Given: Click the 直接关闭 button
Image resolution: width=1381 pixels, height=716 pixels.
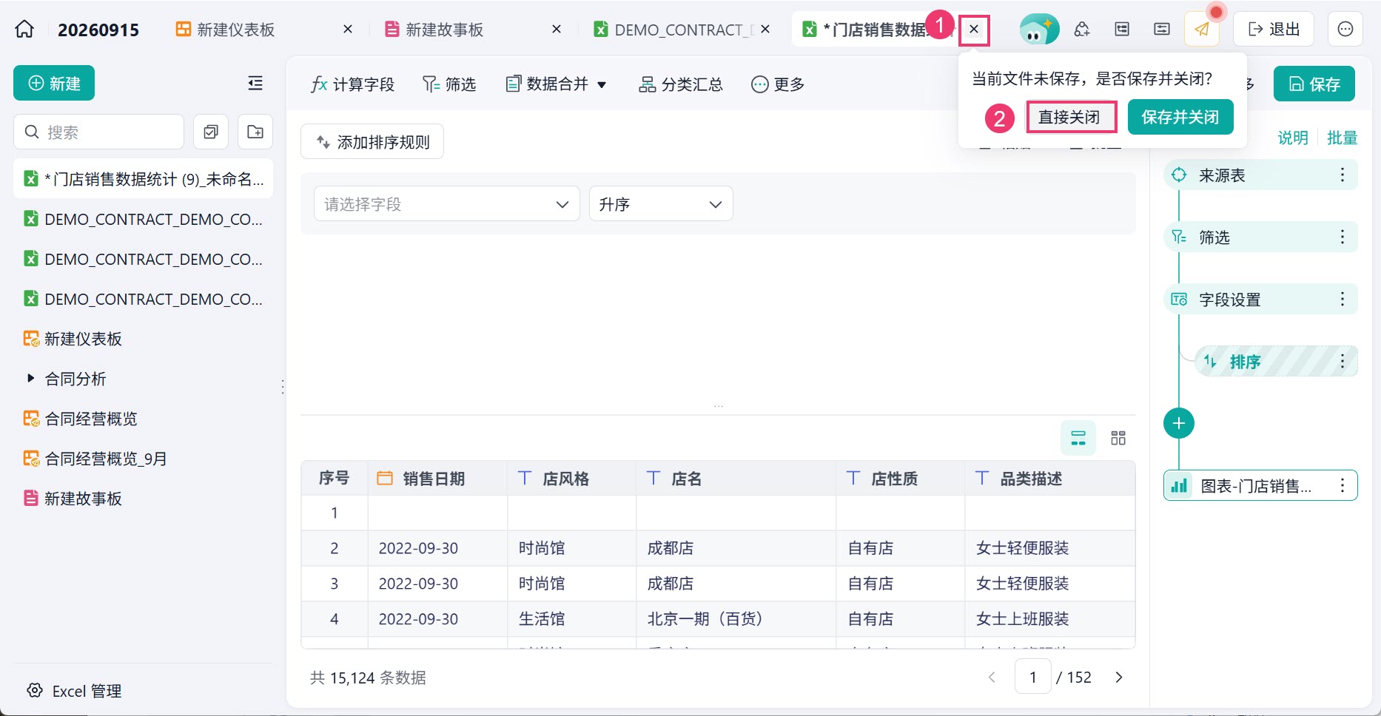Looking at the screenshot, I should pyautogui.click(x=1069, y=117).
